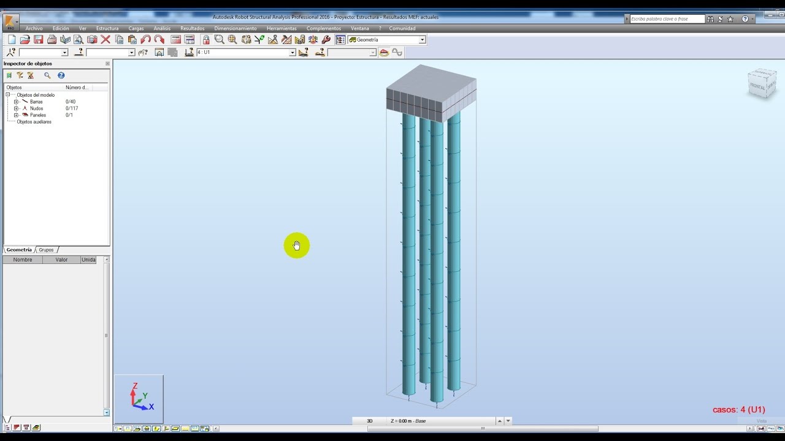Run calculations with the calculator icon
This screenshot has width=785, height=441.
point(176,40)
